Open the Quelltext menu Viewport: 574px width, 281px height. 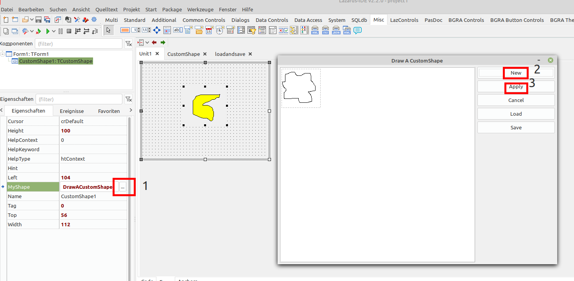(106, 9)
